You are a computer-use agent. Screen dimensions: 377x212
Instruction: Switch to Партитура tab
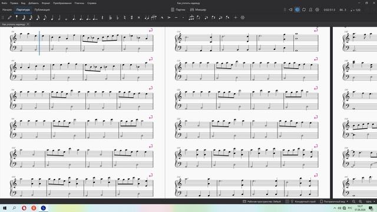coord(23,9)
